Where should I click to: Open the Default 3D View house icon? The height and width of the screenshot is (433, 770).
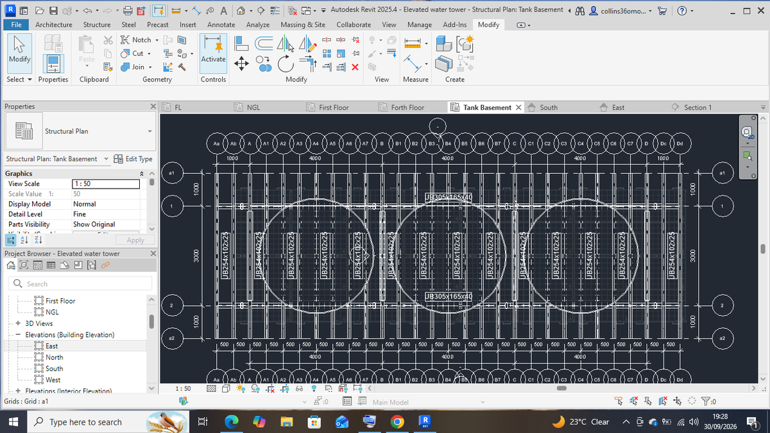click(x=240, y=10)
